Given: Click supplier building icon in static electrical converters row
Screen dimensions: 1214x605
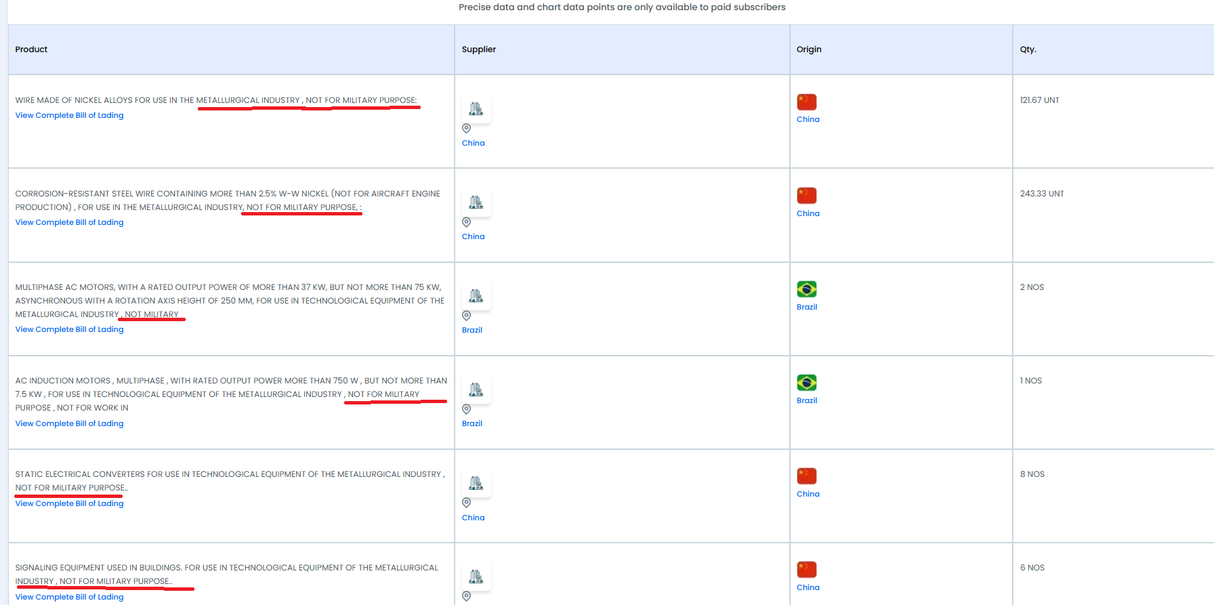Looking at the screenshot, I should click(476, 483).
